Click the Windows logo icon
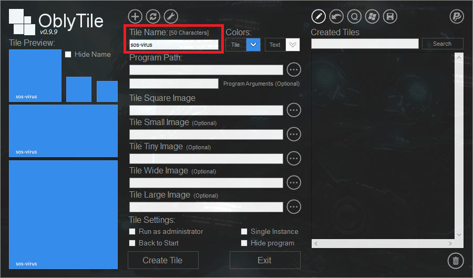This screenshot has width=473, height=278. pyautogui.click(x=372, y=16)
